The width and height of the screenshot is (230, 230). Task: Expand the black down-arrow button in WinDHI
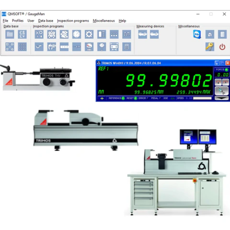click(222, 98)
